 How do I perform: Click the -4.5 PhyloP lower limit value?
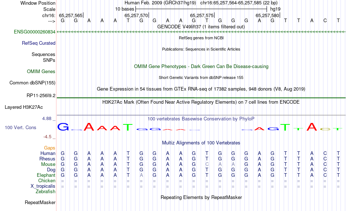[47, 137]
